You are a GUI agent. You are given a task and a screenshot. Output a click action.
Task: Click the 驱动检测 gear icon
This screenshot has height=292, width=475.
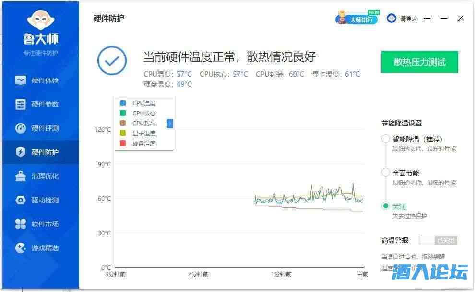pos(21,200)
